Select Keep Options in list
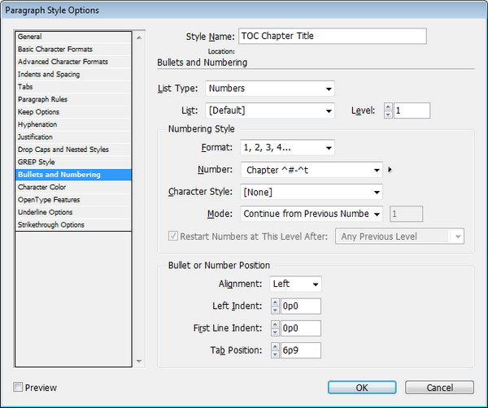Screen dimensions: 488x408 pyautogui.click(x=73, y=111)
